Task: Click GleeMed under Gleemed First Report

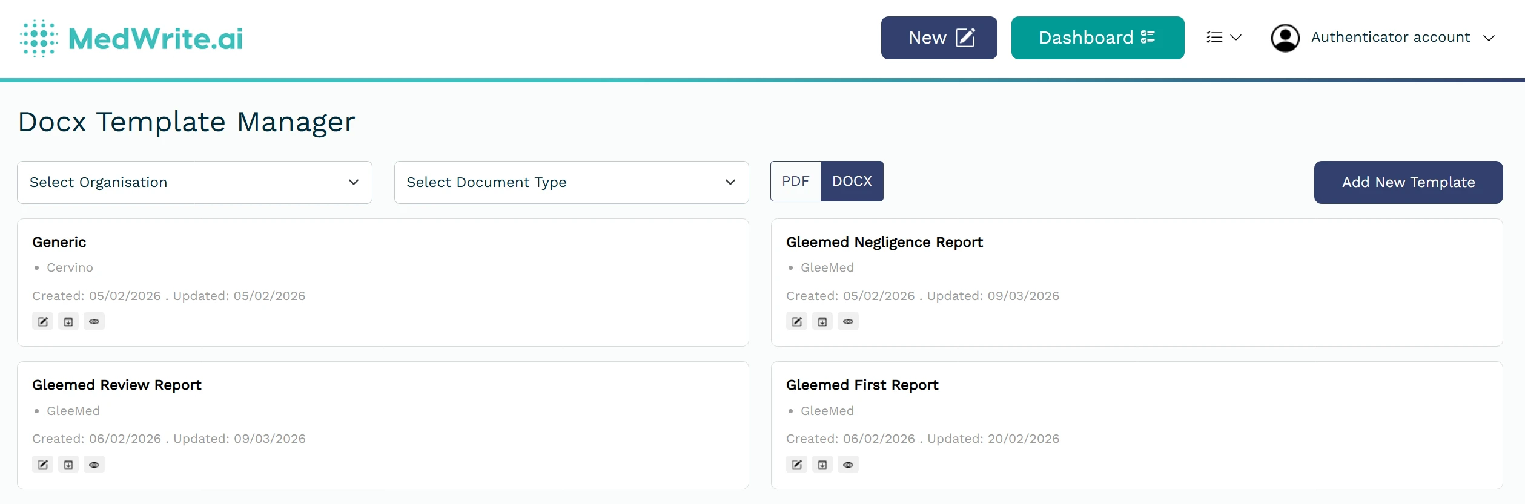Action: tap(827, 411)
